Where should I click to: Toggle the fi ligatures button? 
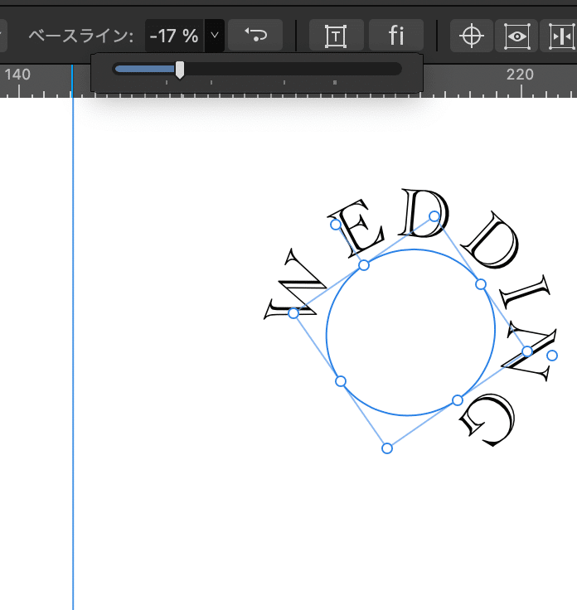pyautogui.click(x=396, y=35)
